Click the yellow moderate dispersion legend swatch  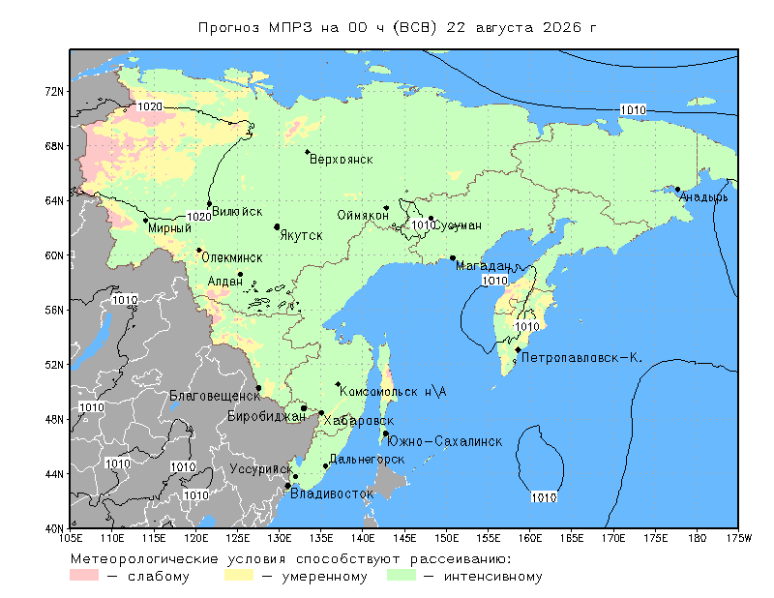click(239, 575)
